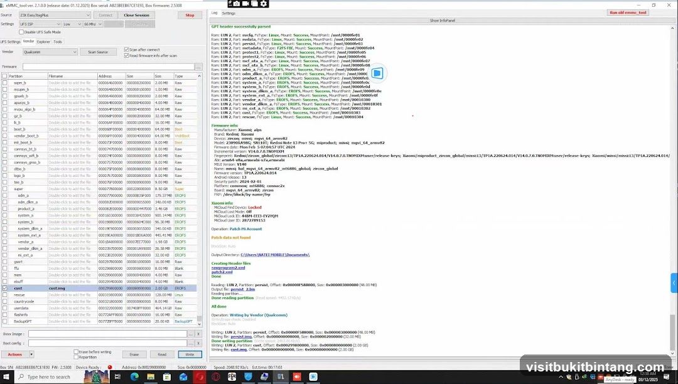Click the Scan Source button
This screenshot has width=678, height=384.
coord(98,52)
